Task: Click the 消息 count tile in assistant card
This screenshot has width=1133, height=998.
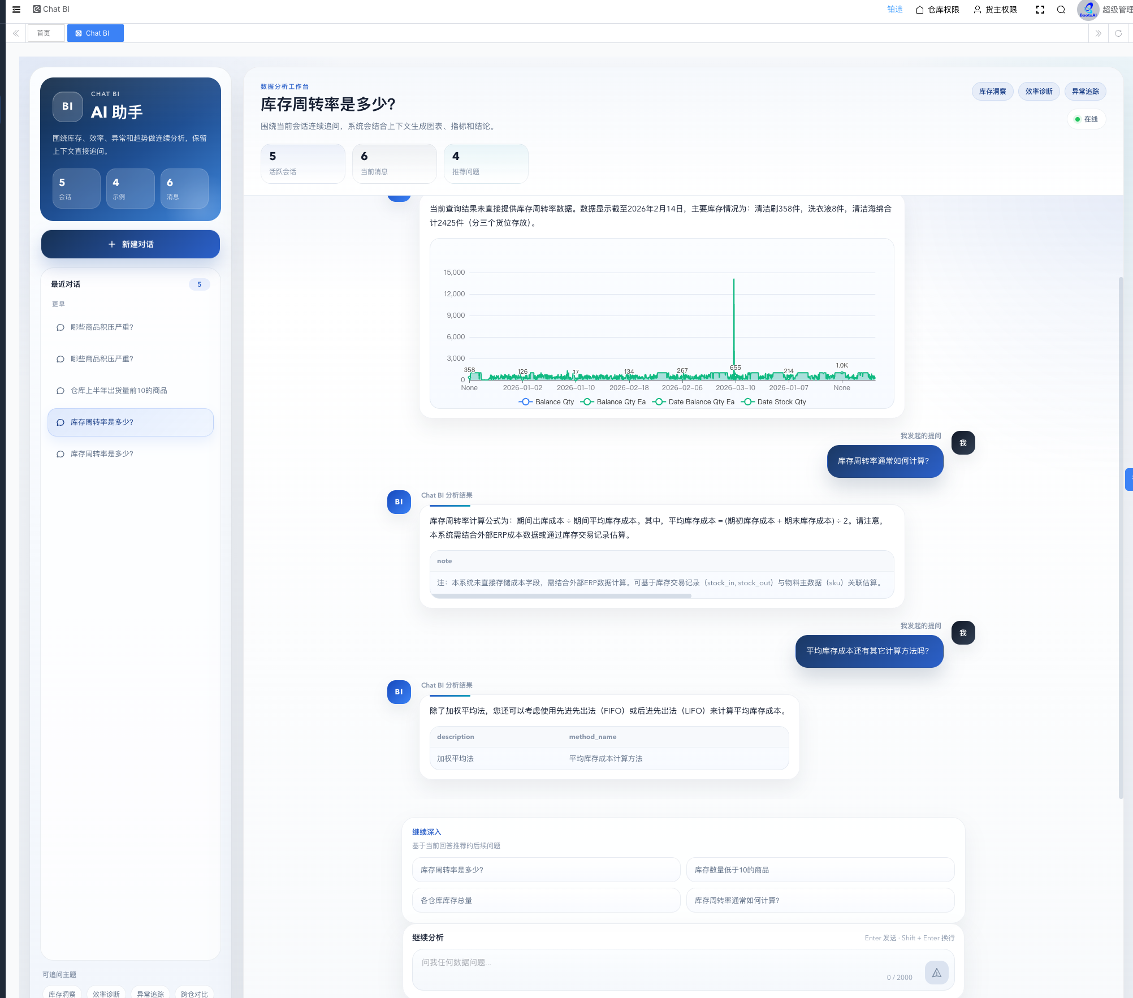Action: (184, 189)
